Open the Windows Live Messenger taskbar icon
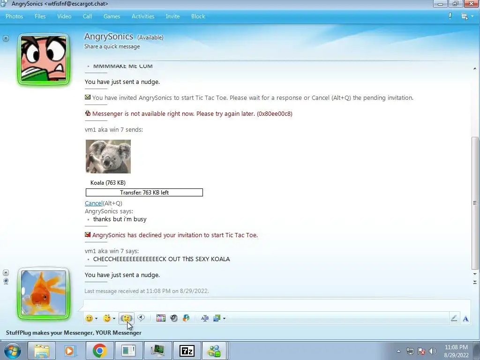This screenshot has width=480, height=360. (214, 351)
